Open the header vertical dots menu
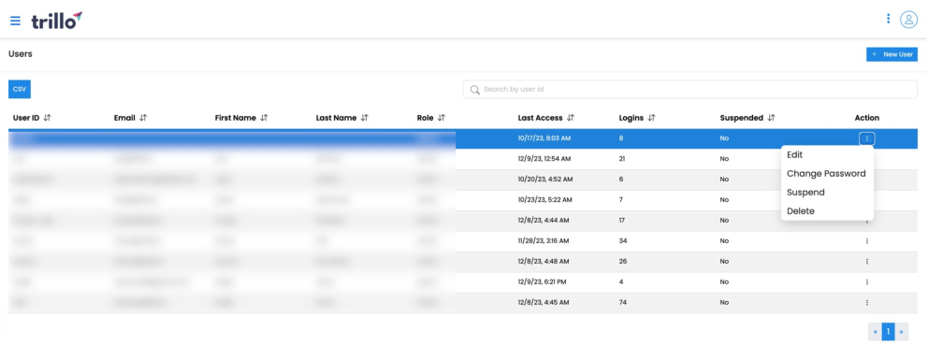The image size is (928, 345). tap(888, 19)
